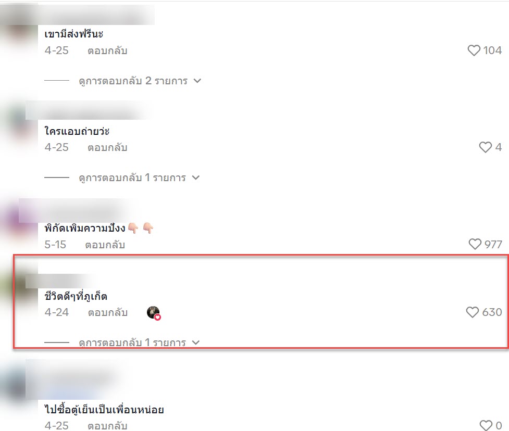Like the comment ใครแอบถ่ายว่ะ
509x431 pixels.
(x=486, y=147)
